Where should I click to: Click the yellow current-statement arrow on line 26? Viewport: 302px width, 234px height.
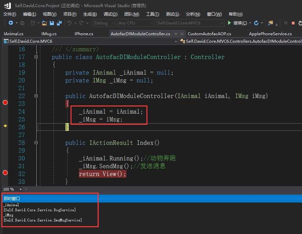(5, 126)
